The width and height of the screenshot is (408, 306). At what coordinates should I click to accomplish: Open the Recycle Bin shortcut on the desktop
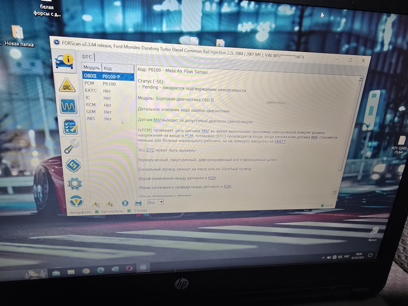(x=374, y=234)
